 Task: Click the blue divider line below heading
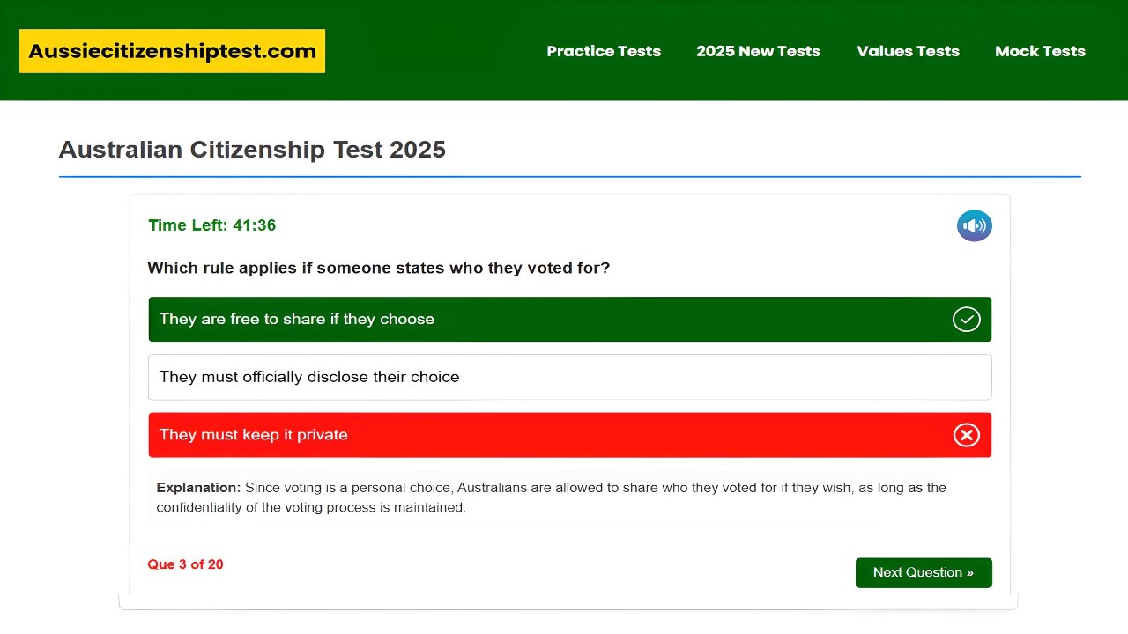[569, 177]
